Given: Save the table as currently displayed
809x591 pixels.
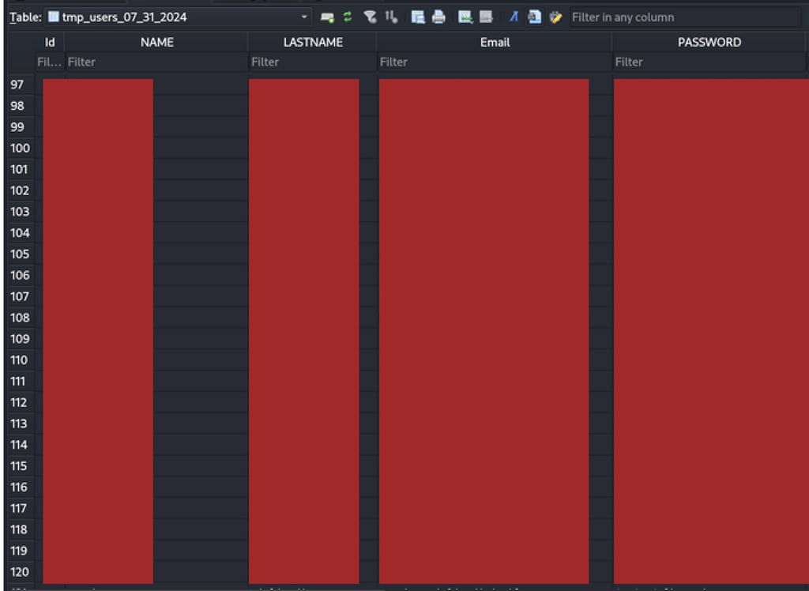Looking at the screenshot, I should [x=417, y=17].
